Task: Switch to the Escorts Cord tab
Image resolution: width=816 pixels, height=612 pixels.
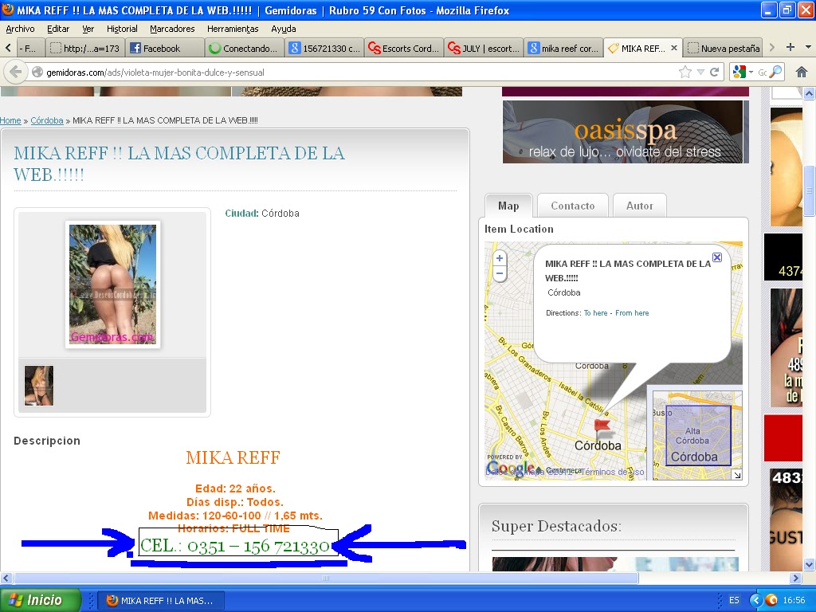Action: [404, 49]
